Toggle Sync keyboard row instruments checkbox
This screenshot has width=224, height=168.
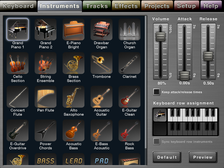coord(156,141)
